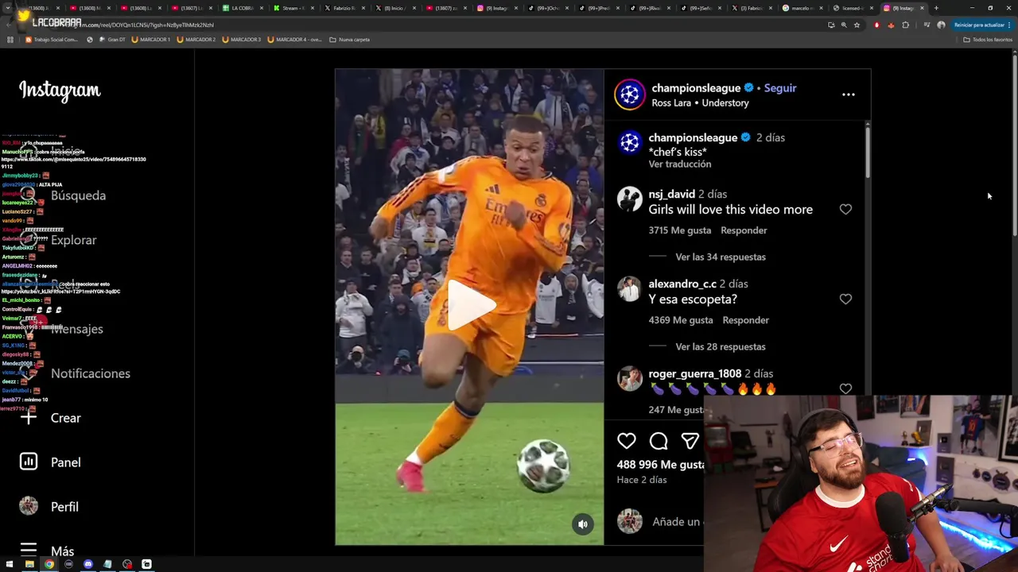Open the Panel chart icon in the sidebar
The height and width of the screenshot is (572, 1018).
29,462
